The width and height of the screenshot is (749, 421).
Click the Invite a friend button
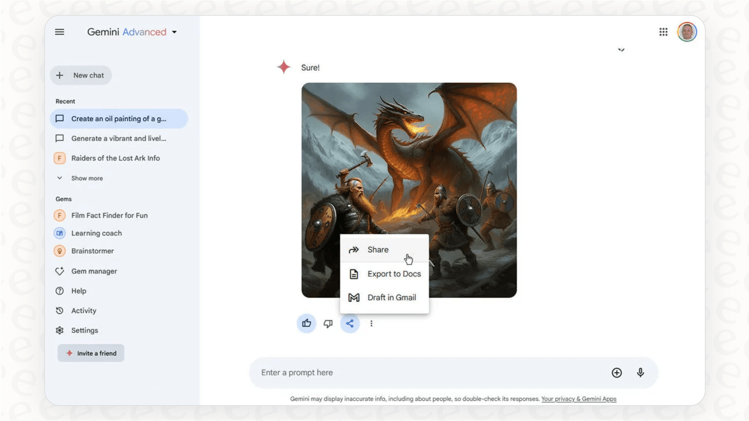[x=91, y=353]
